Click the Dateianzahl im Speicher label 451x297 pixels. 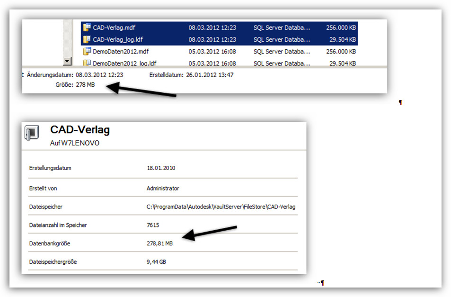(x=58, y=225)
